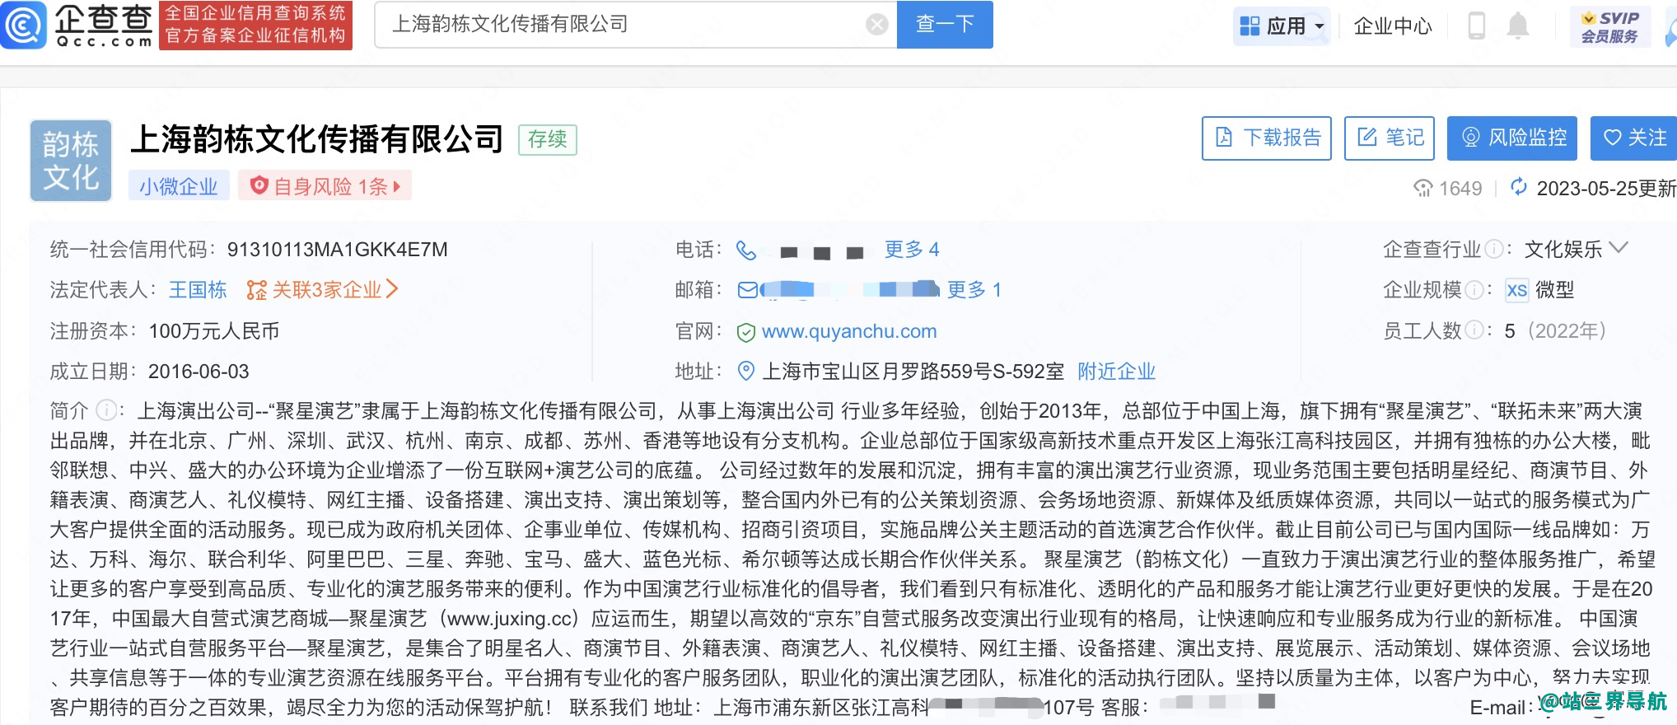Click the info icon beside 员工人数
This screenshot has width=1677, height=725.
[x=1474, y=330]
